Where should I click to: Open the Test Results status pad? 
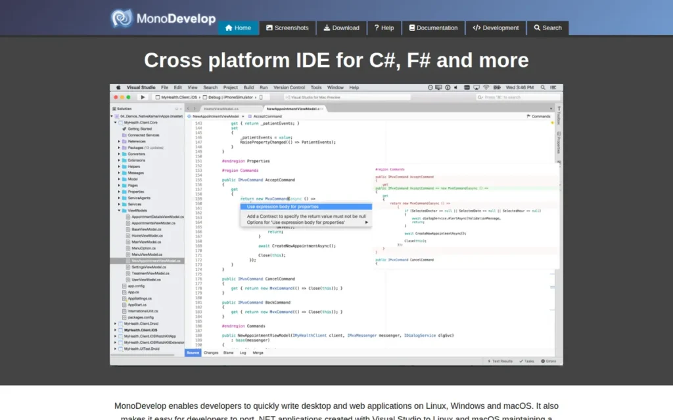(500, 362)
